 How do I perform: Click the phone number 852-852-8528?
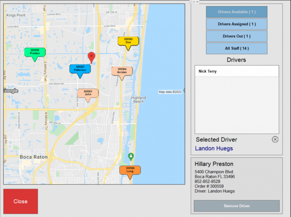point(207,182)
